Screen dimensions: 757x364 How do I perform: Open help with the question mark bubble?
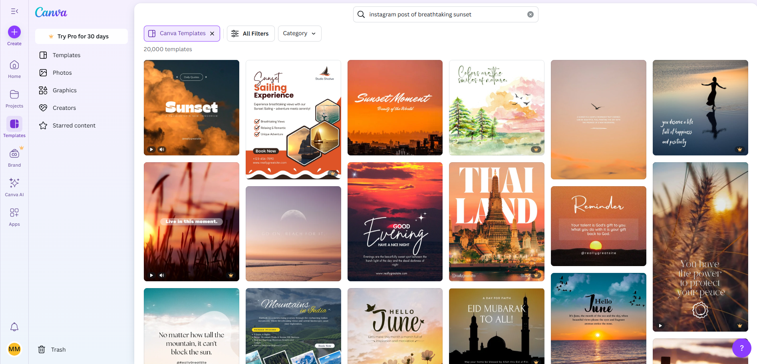pyautogui.click(x=742, y=348)
